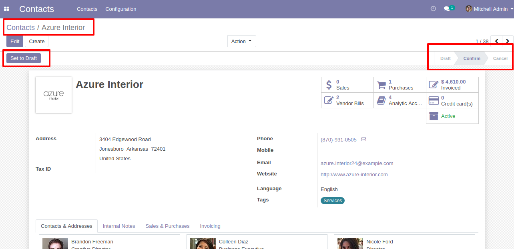Click the Sales dollar icon
This screenshot has height=249, width=514.
tap(329, 85)
